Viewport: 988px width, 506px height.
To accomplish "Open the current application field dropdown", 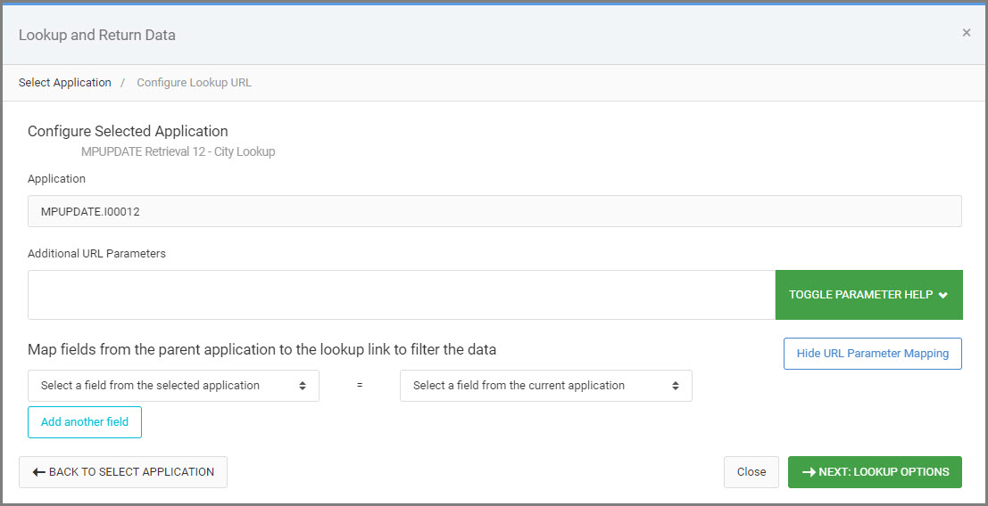I will point(545,386).
